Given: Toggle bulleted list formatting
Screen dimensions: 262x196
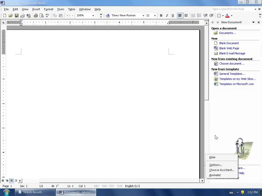Looking at the screenshot, I should point(199,16).
